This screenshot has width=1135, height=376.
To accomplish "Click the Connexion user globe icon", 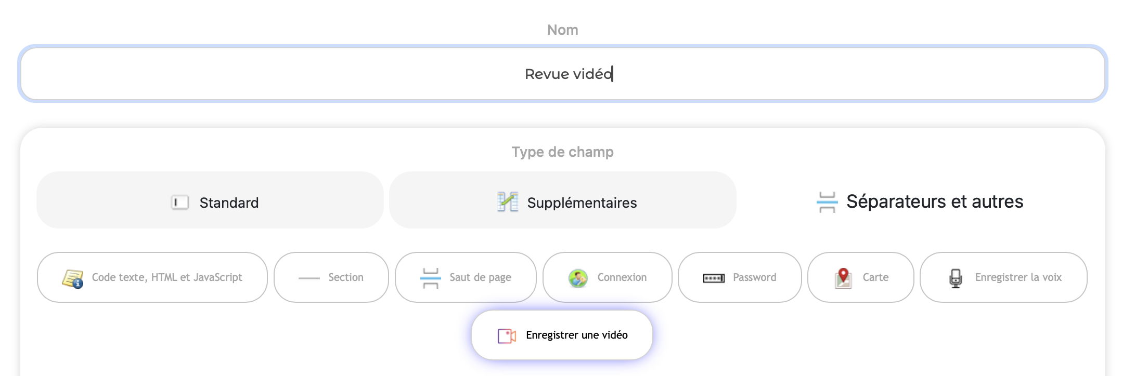I will tap(578, 278).
